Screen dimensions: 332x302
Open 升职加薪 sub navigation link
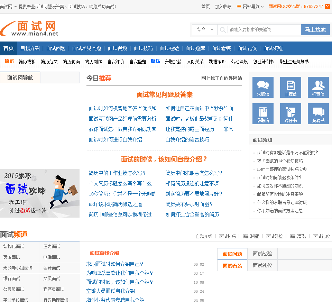[173, 62]
